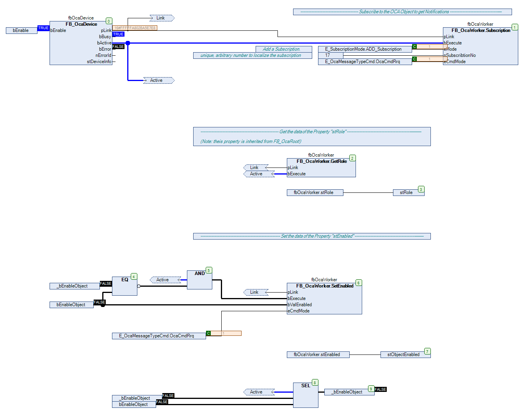Select the 'Add a Subscription.' comment

(x=284, y=49)
